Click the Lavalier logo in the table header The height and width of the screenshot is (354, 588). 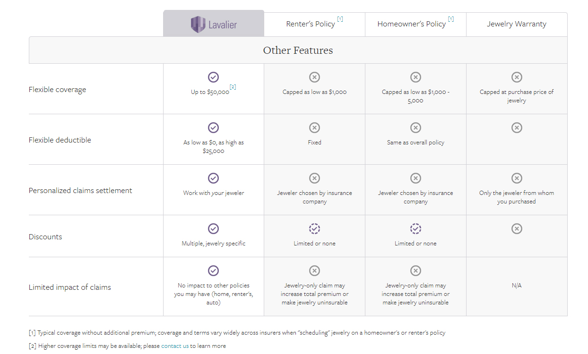(x=214, y=24)
